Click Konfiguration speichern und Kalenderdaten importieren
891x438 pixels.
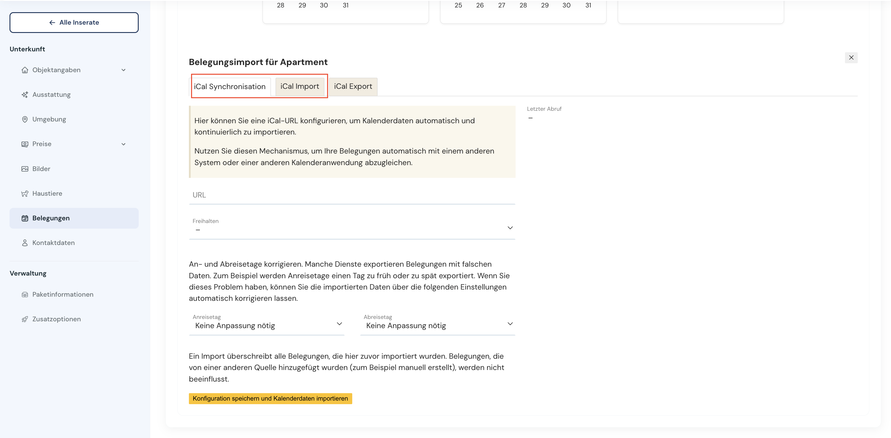tap(270, 399)
